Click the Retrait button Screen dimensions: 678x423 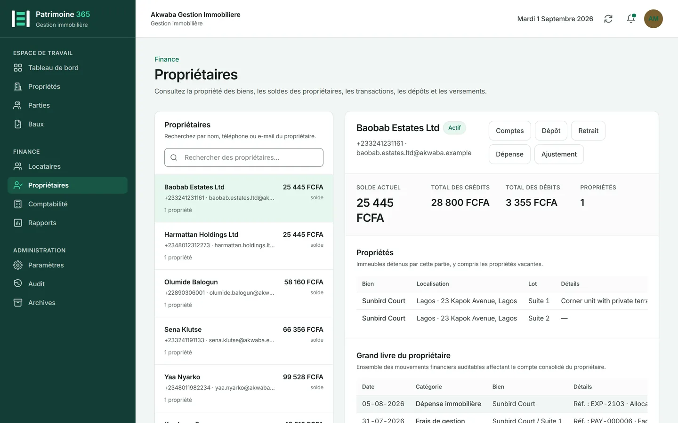point(588,131)
